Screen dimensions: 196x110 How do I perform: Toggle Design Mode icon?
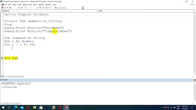tap(40, 8)
